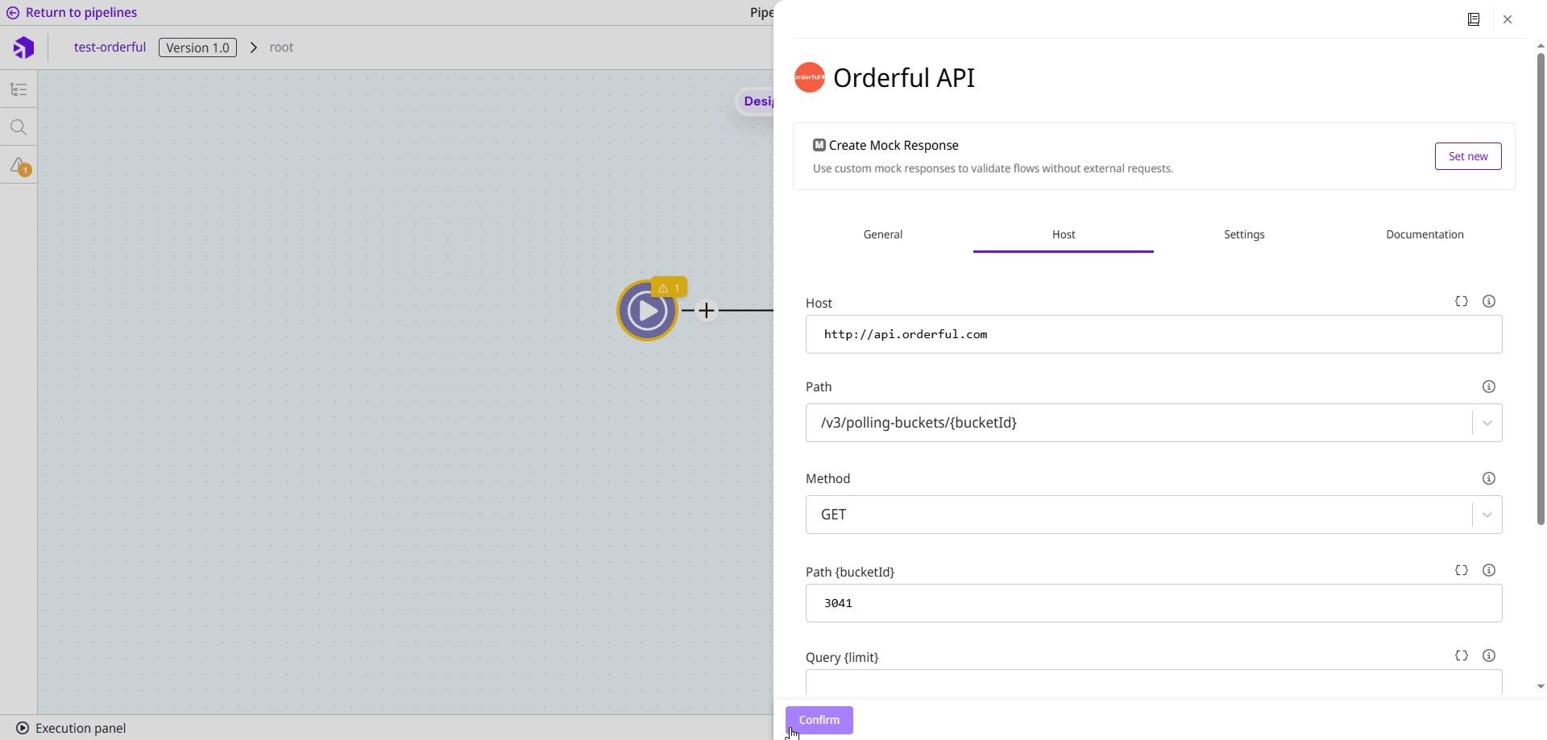Click the Path {bucketId} braces icon

[1461, 570]
